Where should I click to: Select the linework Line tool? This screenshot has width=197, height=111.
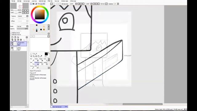tap(37, 67)
